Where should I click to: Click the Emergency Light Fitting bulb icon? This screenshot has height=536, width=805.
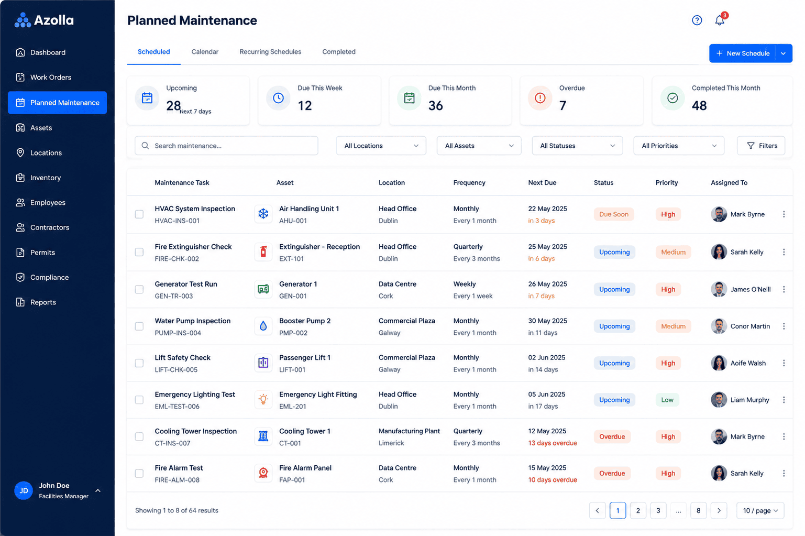[263, 399]
